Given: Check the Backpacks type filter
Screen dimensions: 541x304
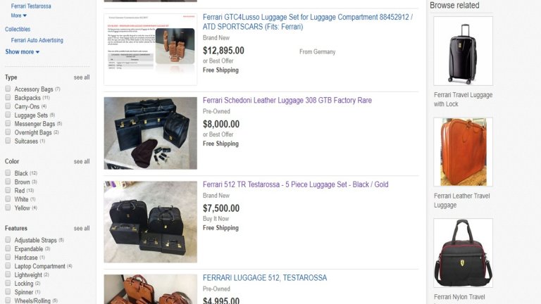Looking at the screenshot, I should click(x=8, y=98).
